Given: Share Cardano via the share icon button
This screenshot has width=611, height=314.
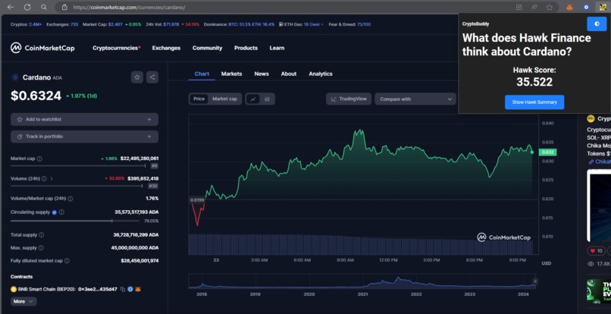Looking at the screenshot, I should click(152, 77).
